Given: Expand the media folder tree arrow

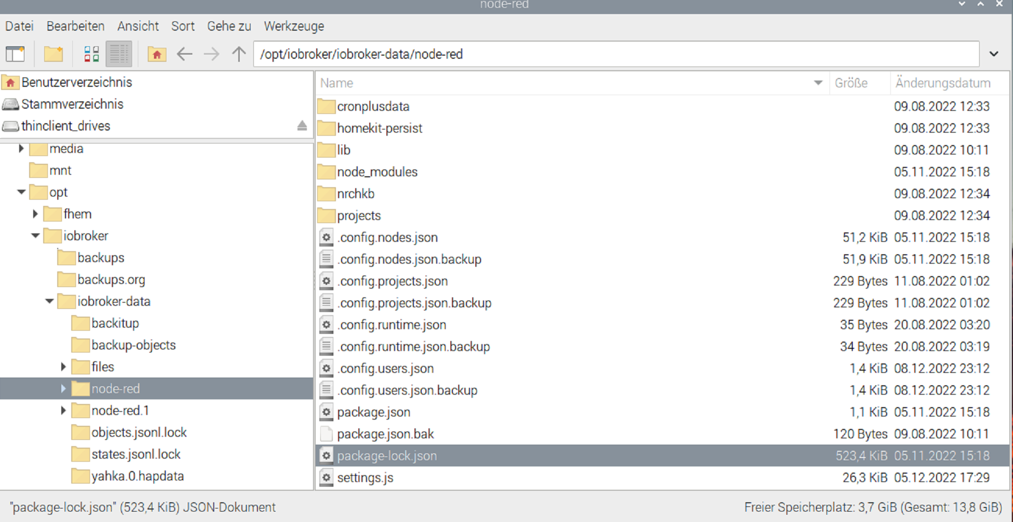Looking at the screenshot, I should tap(21, 149).
